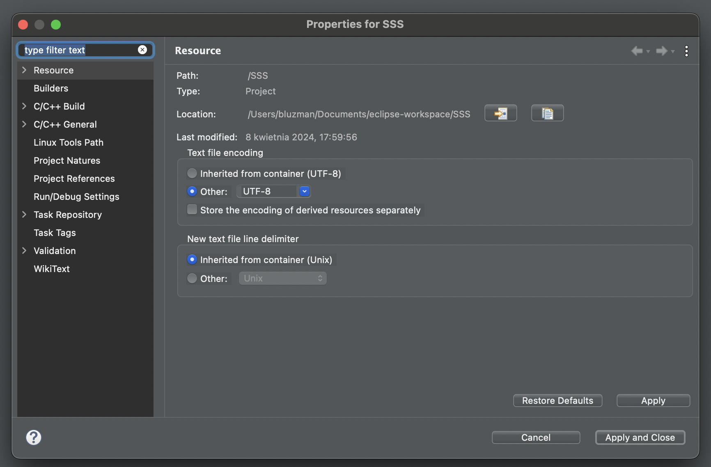
Task: Click the help question mark icon
Action: point(34,437)
